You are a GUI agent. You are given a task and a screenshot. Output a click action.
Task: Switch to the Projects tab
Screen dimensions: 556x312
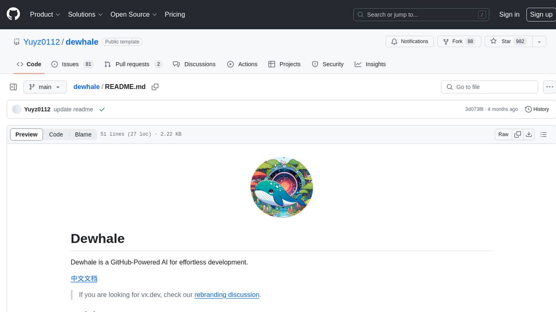[284, 64]
